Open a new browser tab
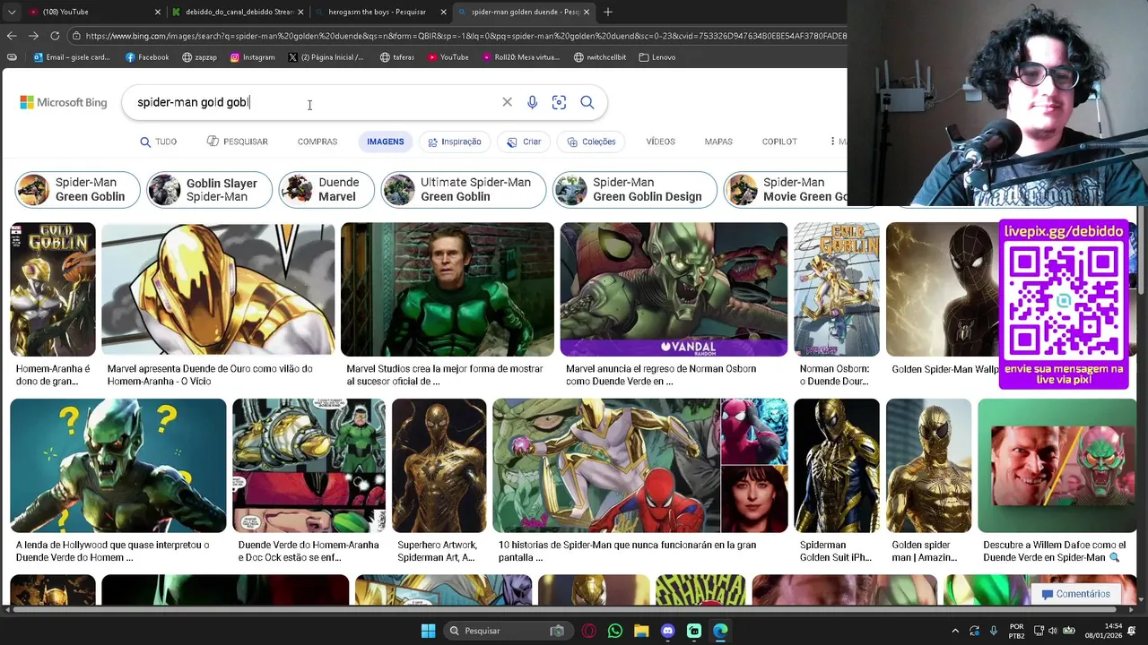This screenshot has width=1148, height=645. [608, 12]
